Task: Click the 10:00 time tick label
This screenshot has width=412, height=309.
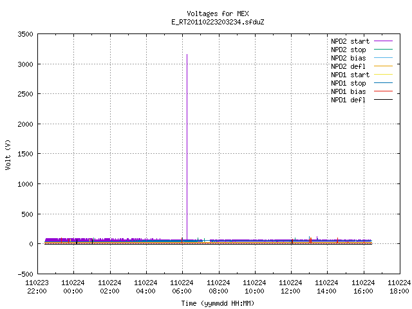Action: pyautogui.click(x=254, y=292)
